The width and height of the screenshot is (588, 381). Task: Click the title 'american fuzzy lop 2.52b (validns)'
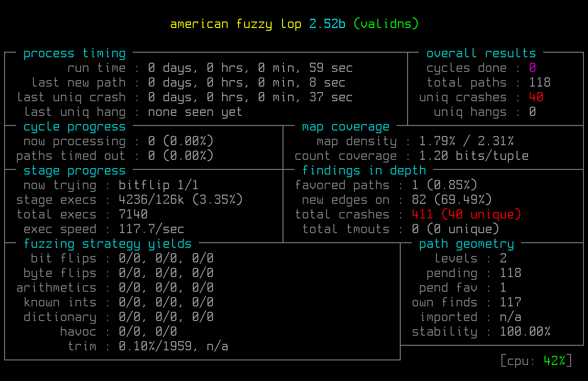point(294,24)
